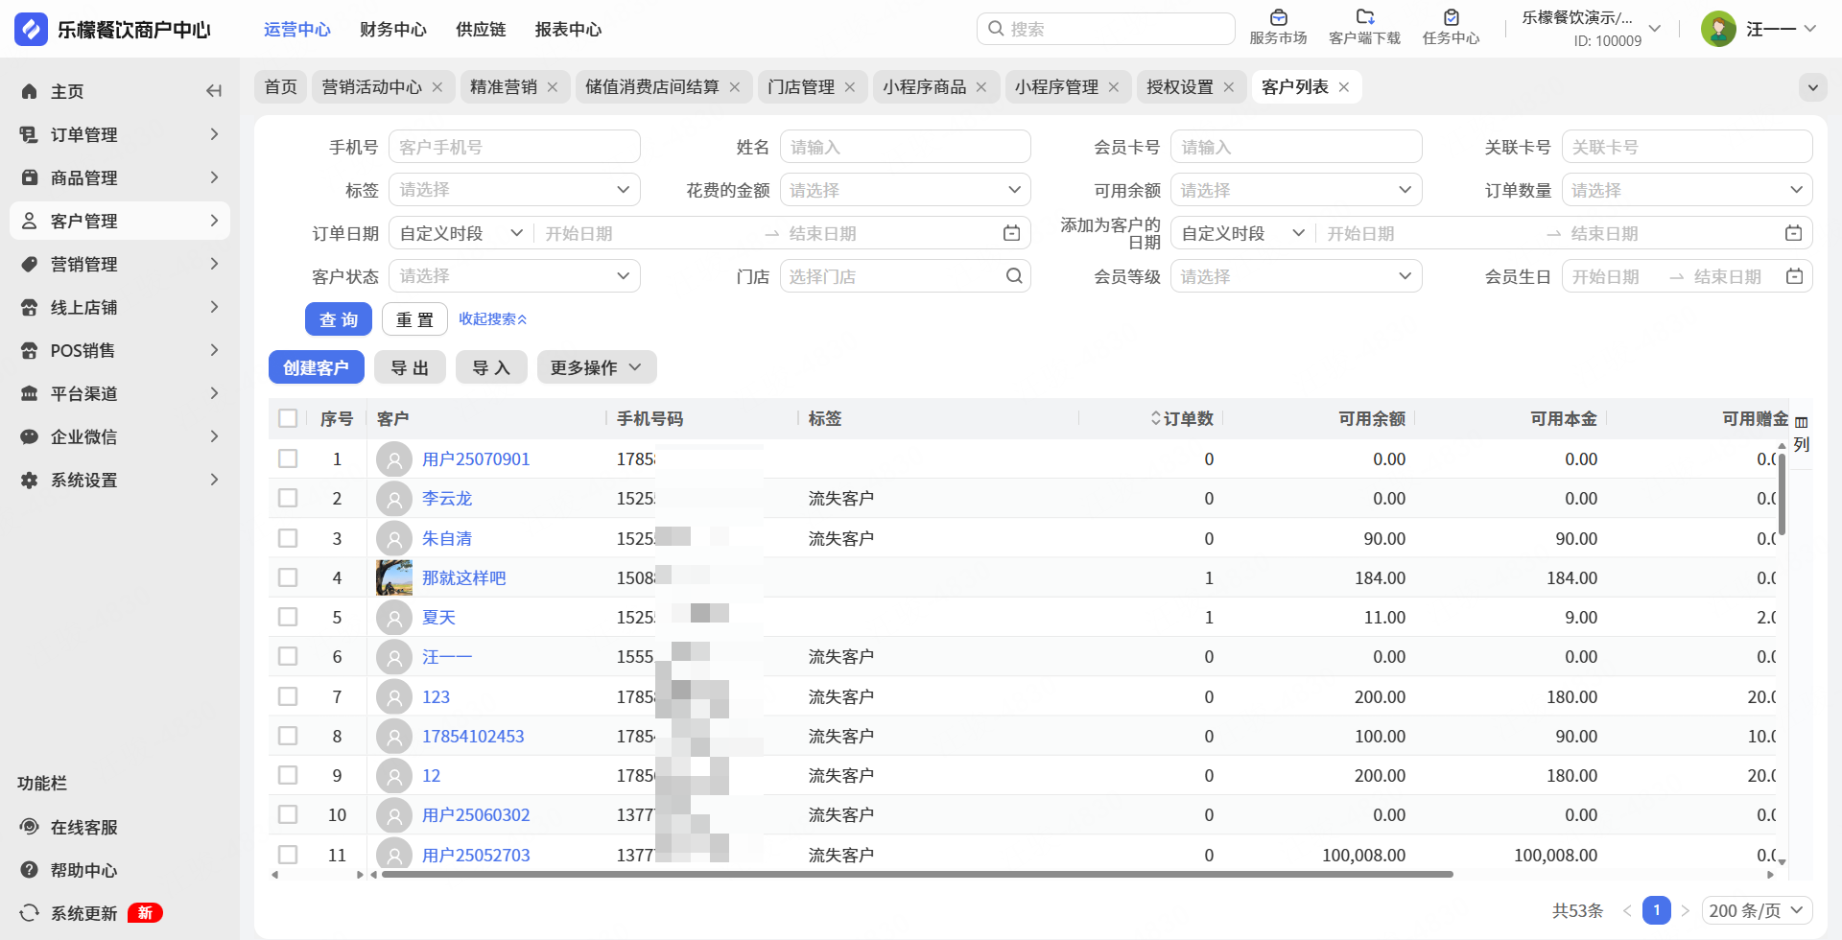The height and width of the screenshot is (940, 1842).
Task: Check the row checkbox for 朱自清
Action: [x=288, y=538]
